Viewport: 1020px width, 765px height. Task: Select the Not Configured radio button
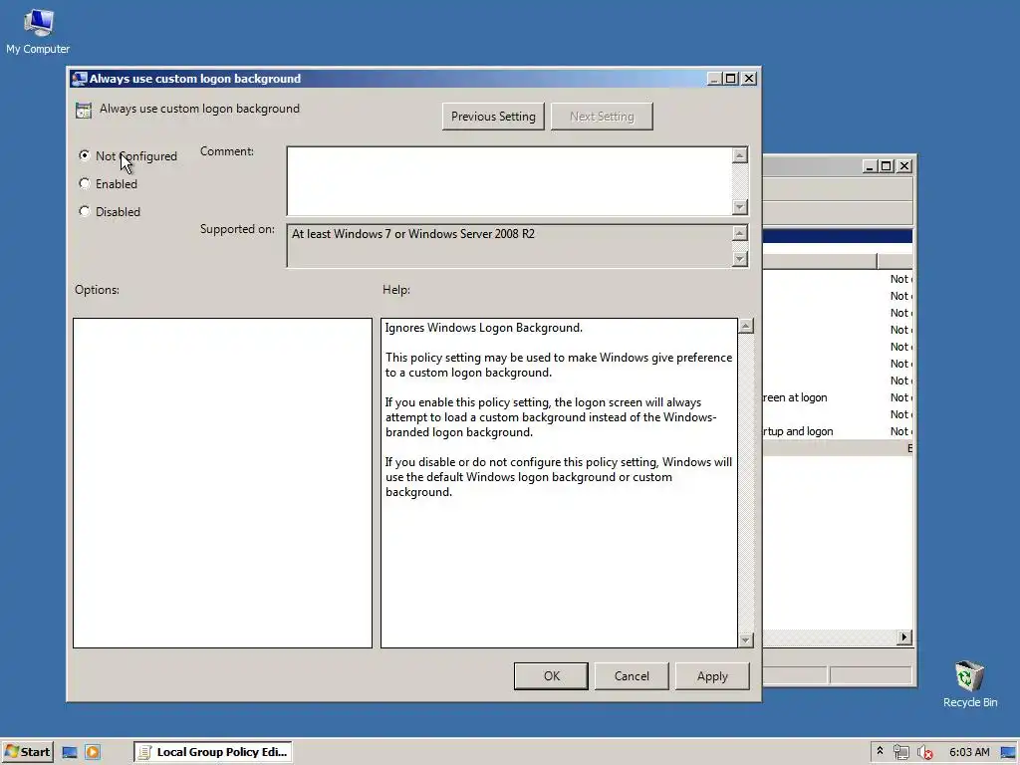(84, 155)
